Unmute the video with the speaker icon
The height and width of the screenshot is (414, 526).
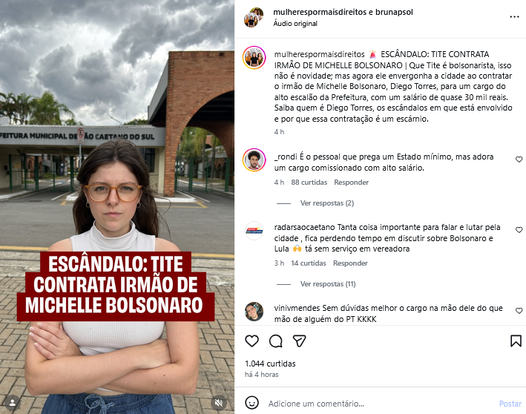tap(218, 402)
